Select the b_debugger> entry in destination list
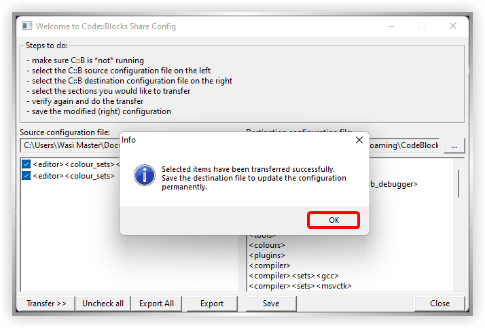This screenshot has width=485, height=328. tap(393, 184)
